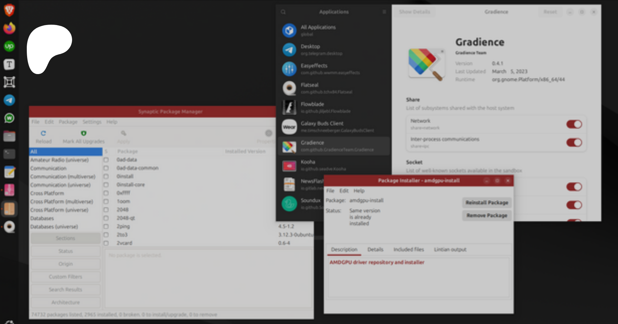
Task: Click the Reload icon in Synaptic toolbar
Action: pyautogui.click(x=43, y=133)
